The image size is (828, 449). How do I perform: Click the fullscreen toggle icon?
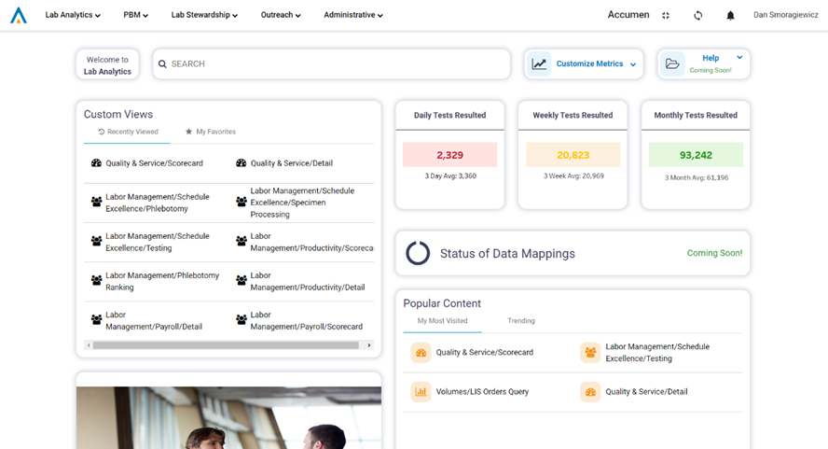point(666,16)
